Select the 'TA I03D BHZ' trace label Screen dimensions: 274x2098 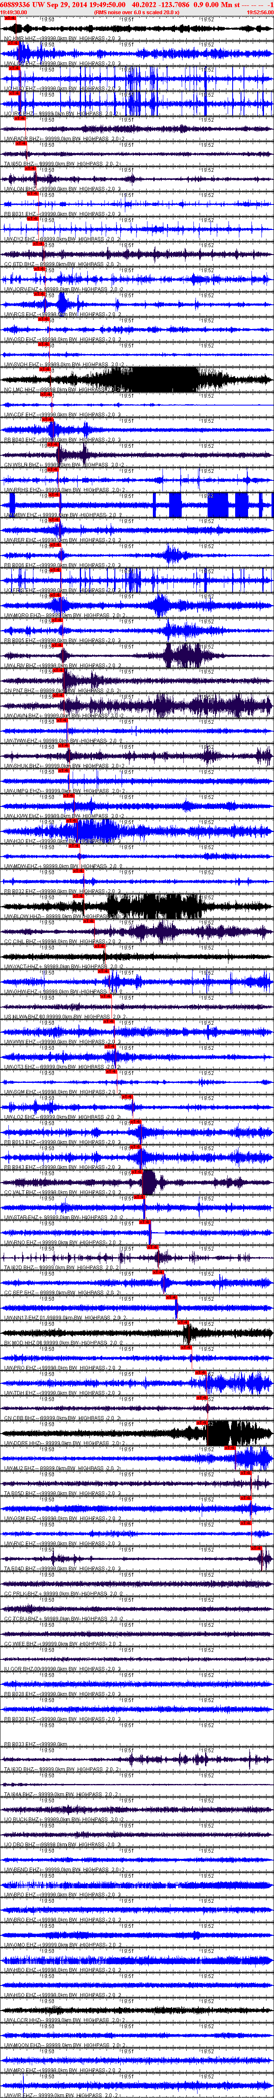[20, 1770]
